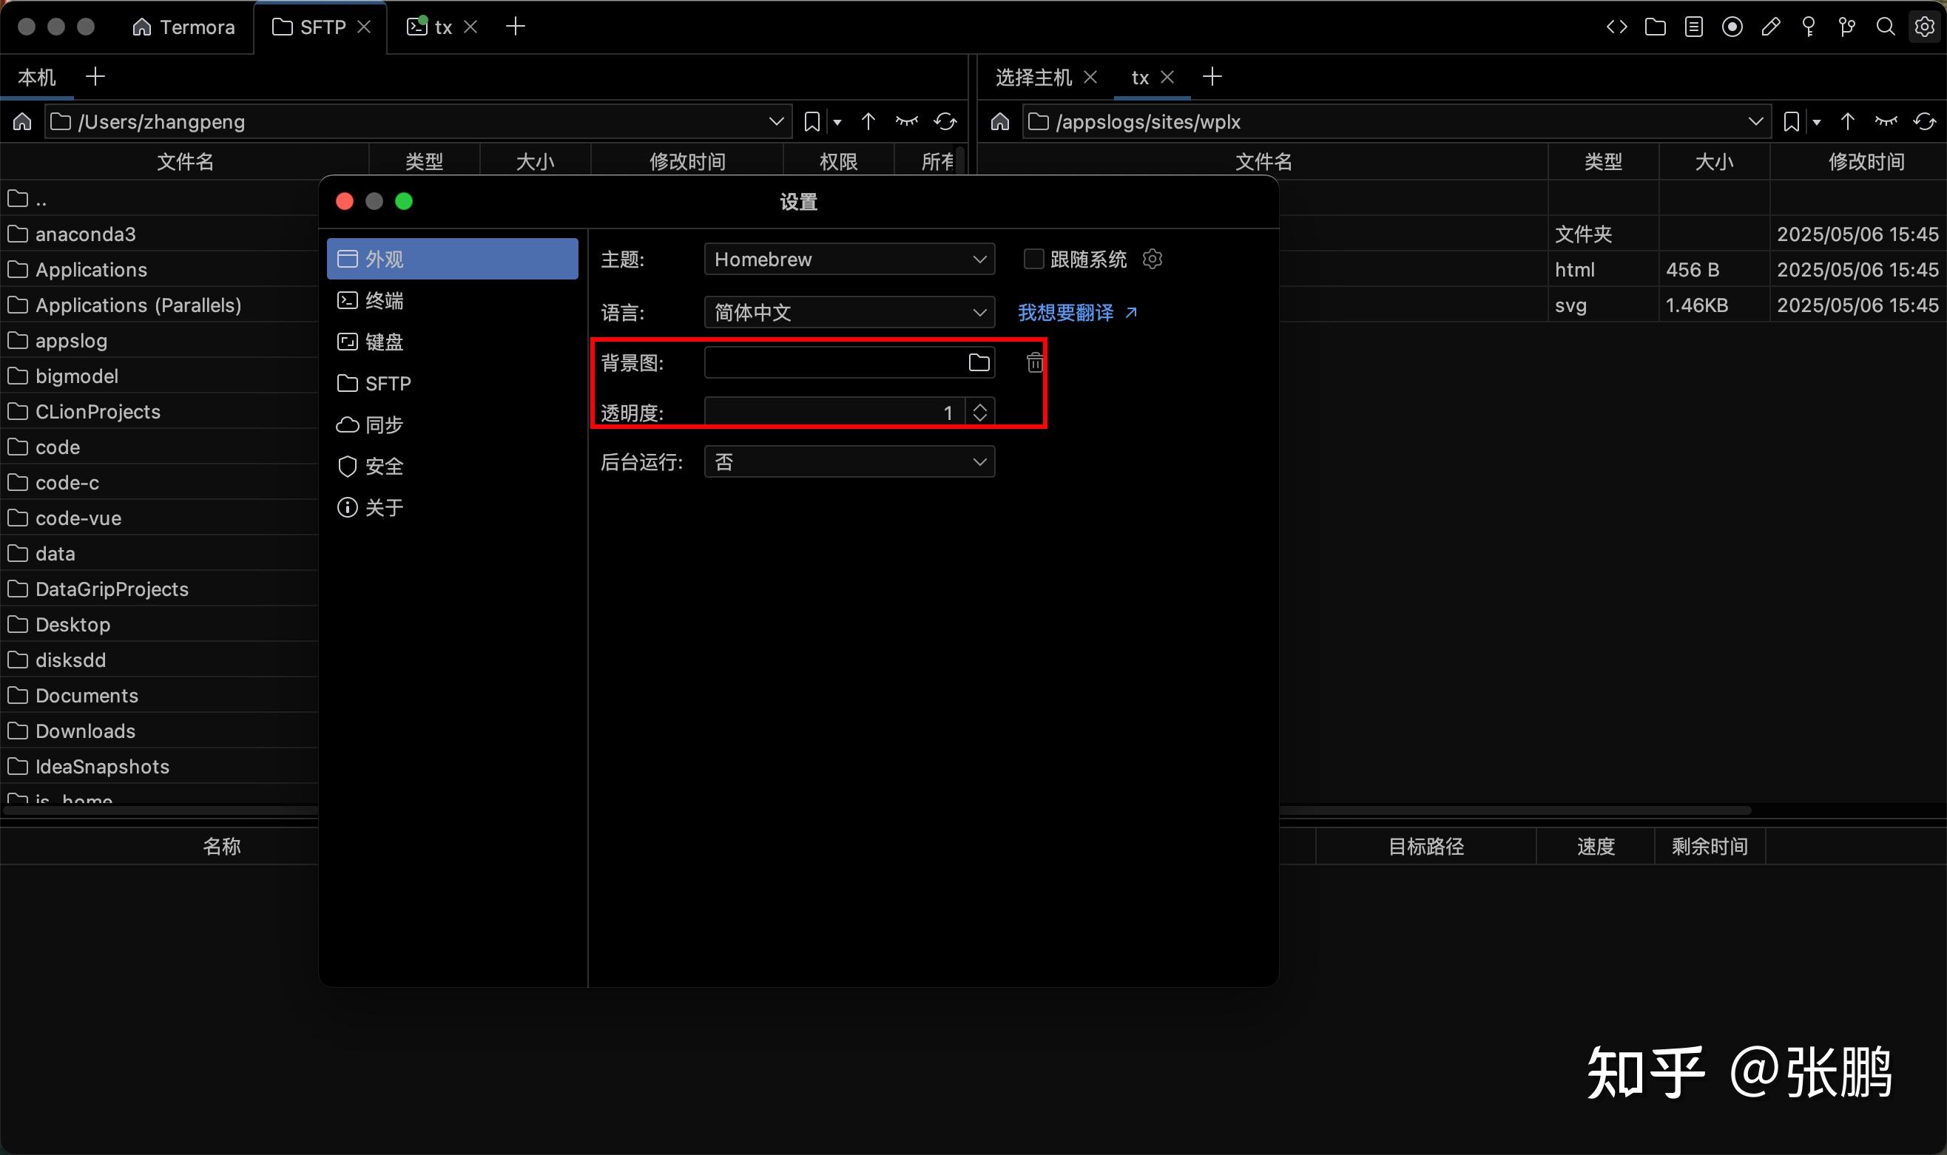The image size is (1947, 1155).
Task: Click the trash icon beside the background image field
Action: coord(1033,362)
